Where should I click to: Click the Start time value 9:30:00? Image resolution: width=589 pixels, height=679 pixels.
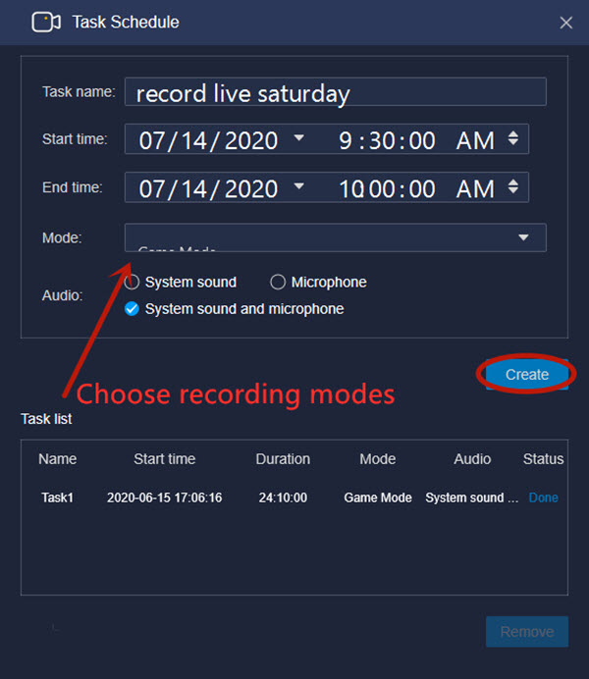[387, 140]
